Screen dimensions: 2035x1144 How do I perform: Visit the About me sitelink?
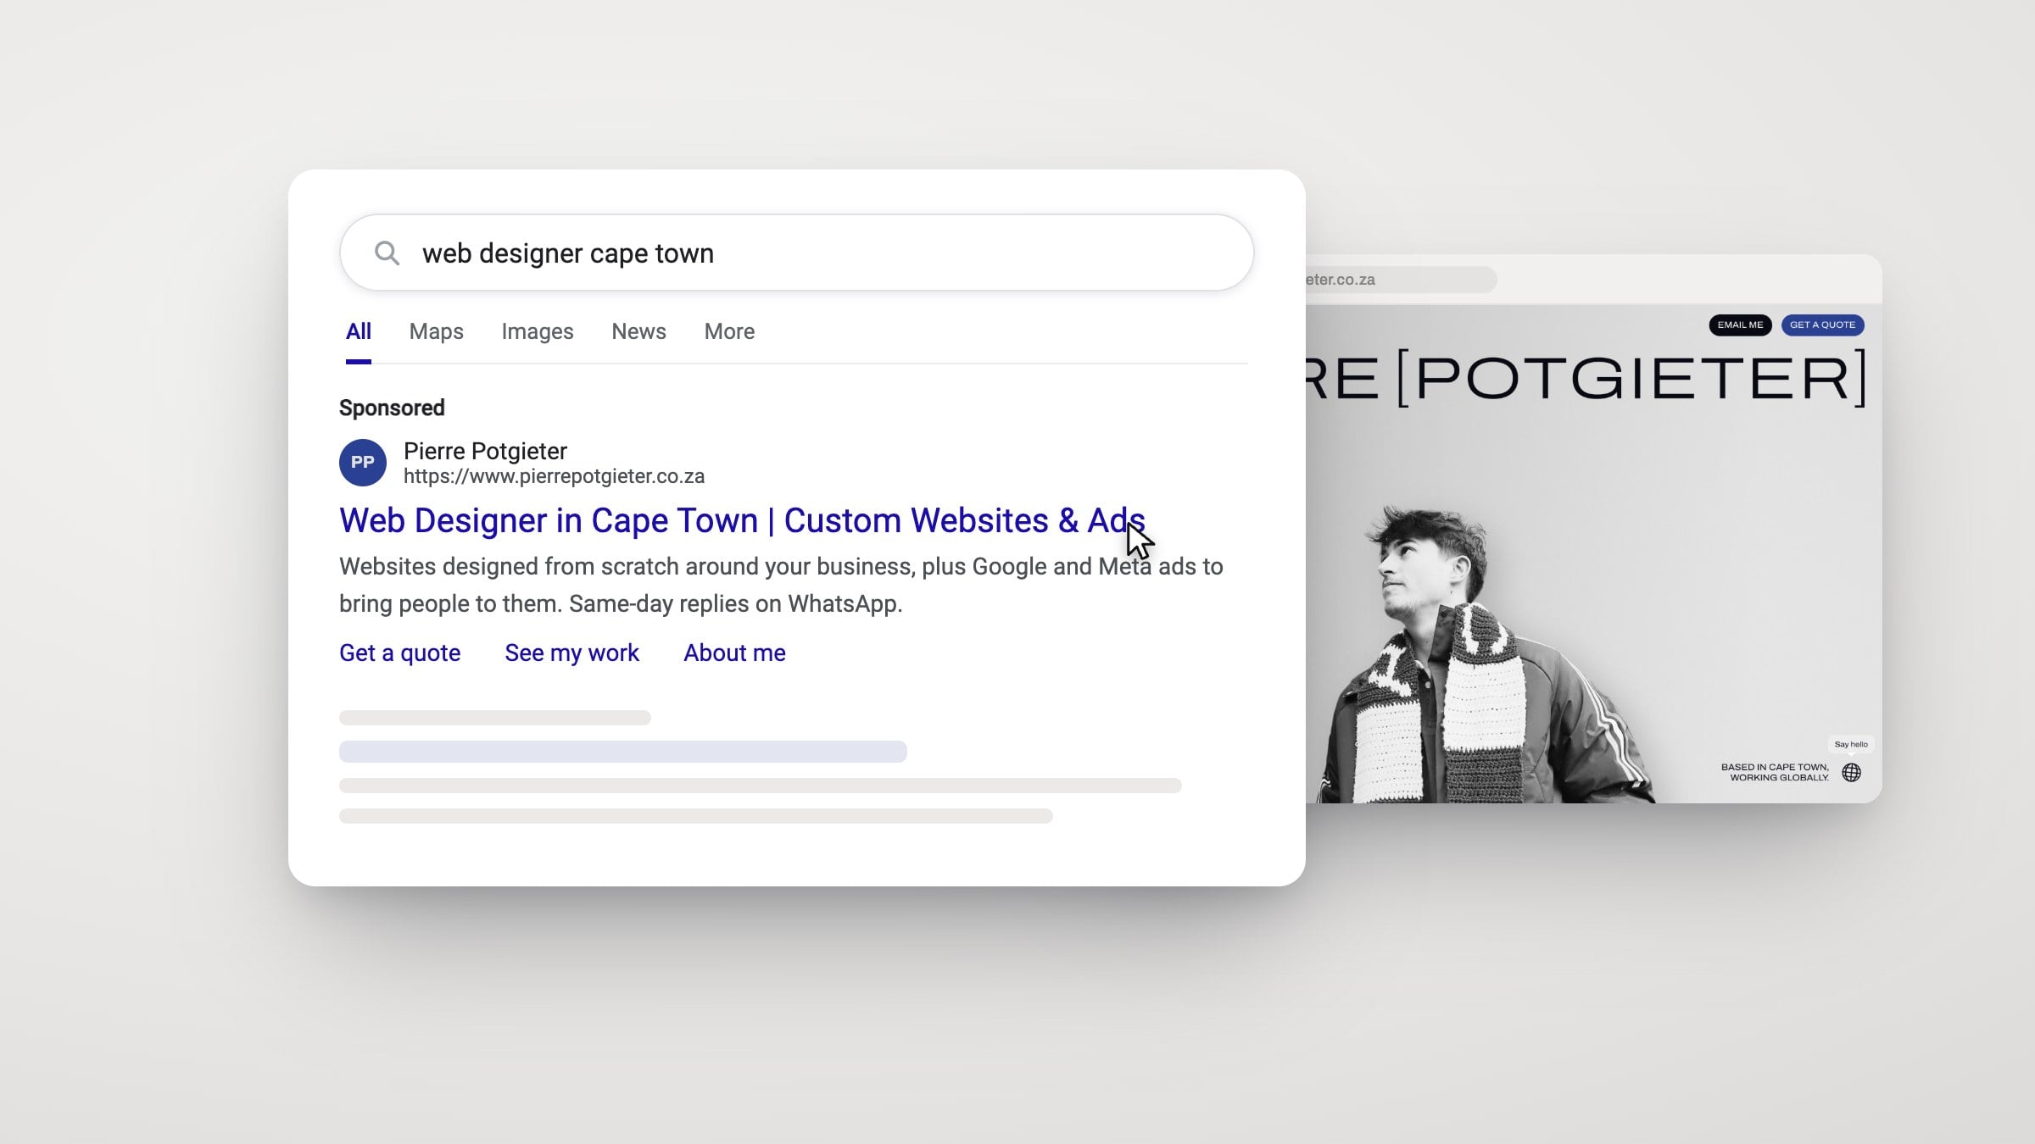click(x=734, y=653)
